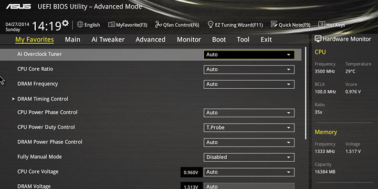Open the Ai Tweaker tab
Screen dimensions: 378x189
[x=108, y=39]
